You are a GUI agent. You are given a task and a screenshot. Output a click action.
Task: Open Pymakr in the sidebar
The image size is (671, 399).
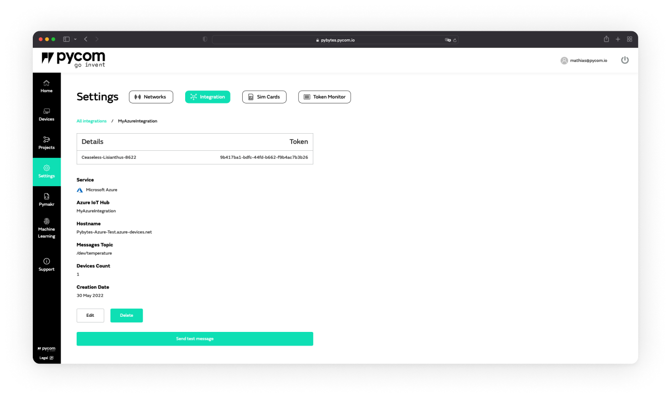click(46, 200)
